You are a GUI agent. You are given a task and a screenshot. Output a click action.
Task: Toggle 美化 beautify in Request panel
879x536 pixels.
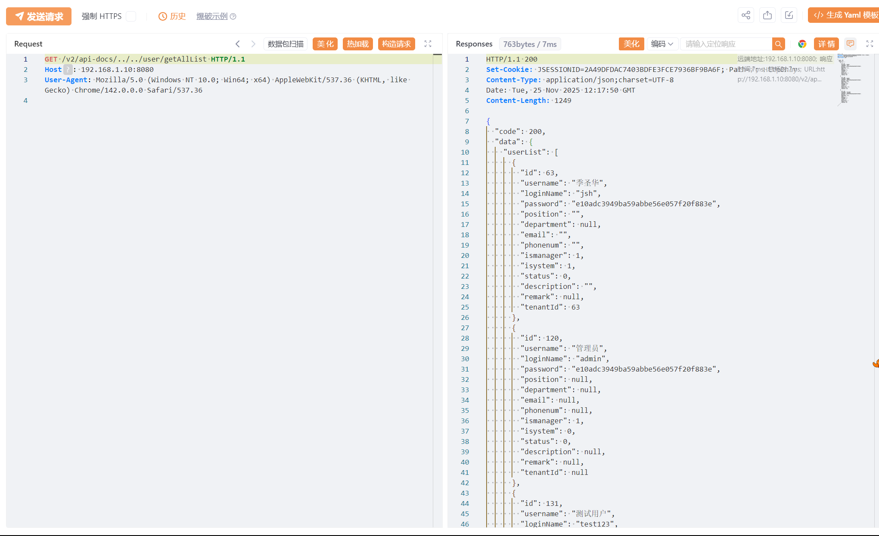(x=325, y=44)
